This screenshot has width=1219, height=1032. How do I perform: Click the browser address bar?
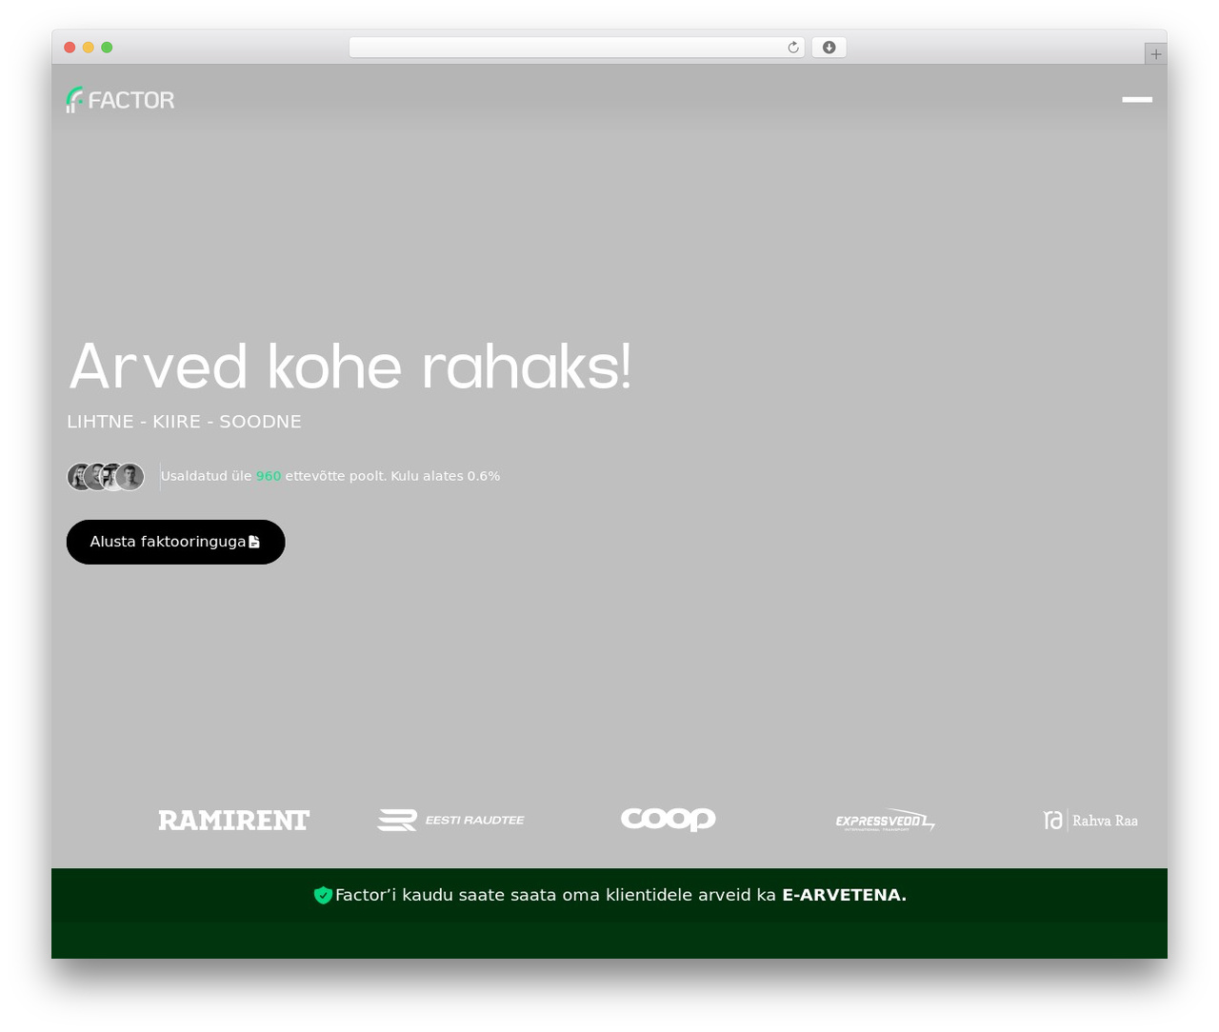pyautogui.click(x=576, y=48)
